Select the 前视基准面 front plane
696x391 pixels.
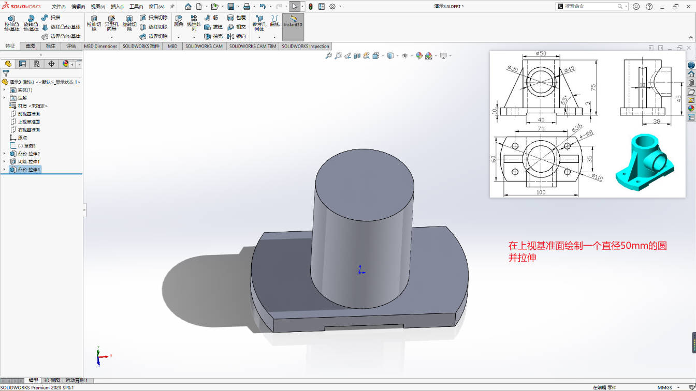tap(25, 114)
